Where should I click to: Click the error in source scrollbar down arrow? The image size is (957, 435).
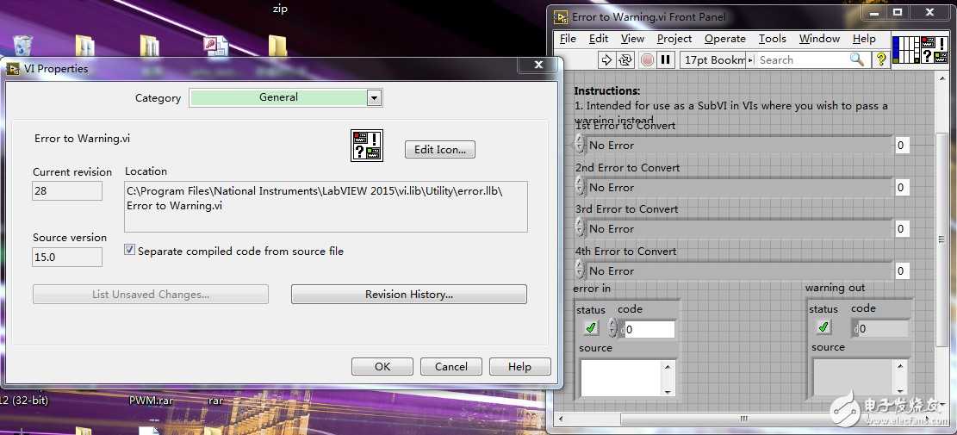[x=668, y=391]
